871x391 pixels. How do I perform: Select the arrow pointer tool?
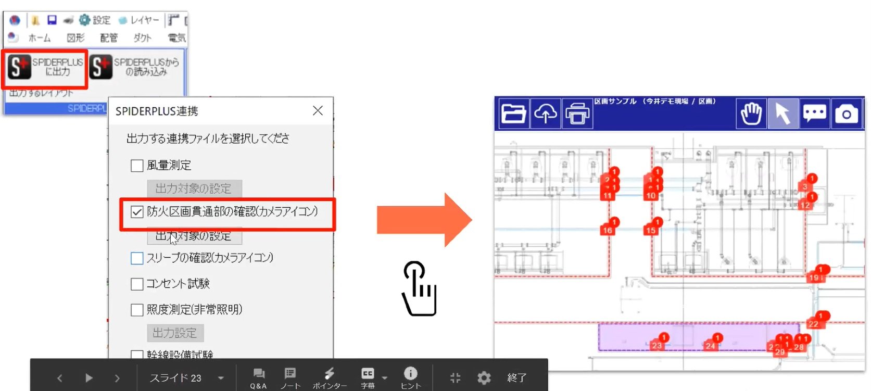pos(783,113)
